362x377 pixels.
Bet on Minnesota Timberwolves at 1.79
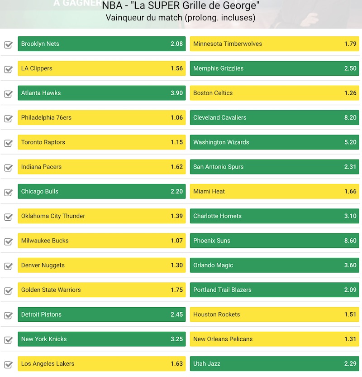pos(274,44)
